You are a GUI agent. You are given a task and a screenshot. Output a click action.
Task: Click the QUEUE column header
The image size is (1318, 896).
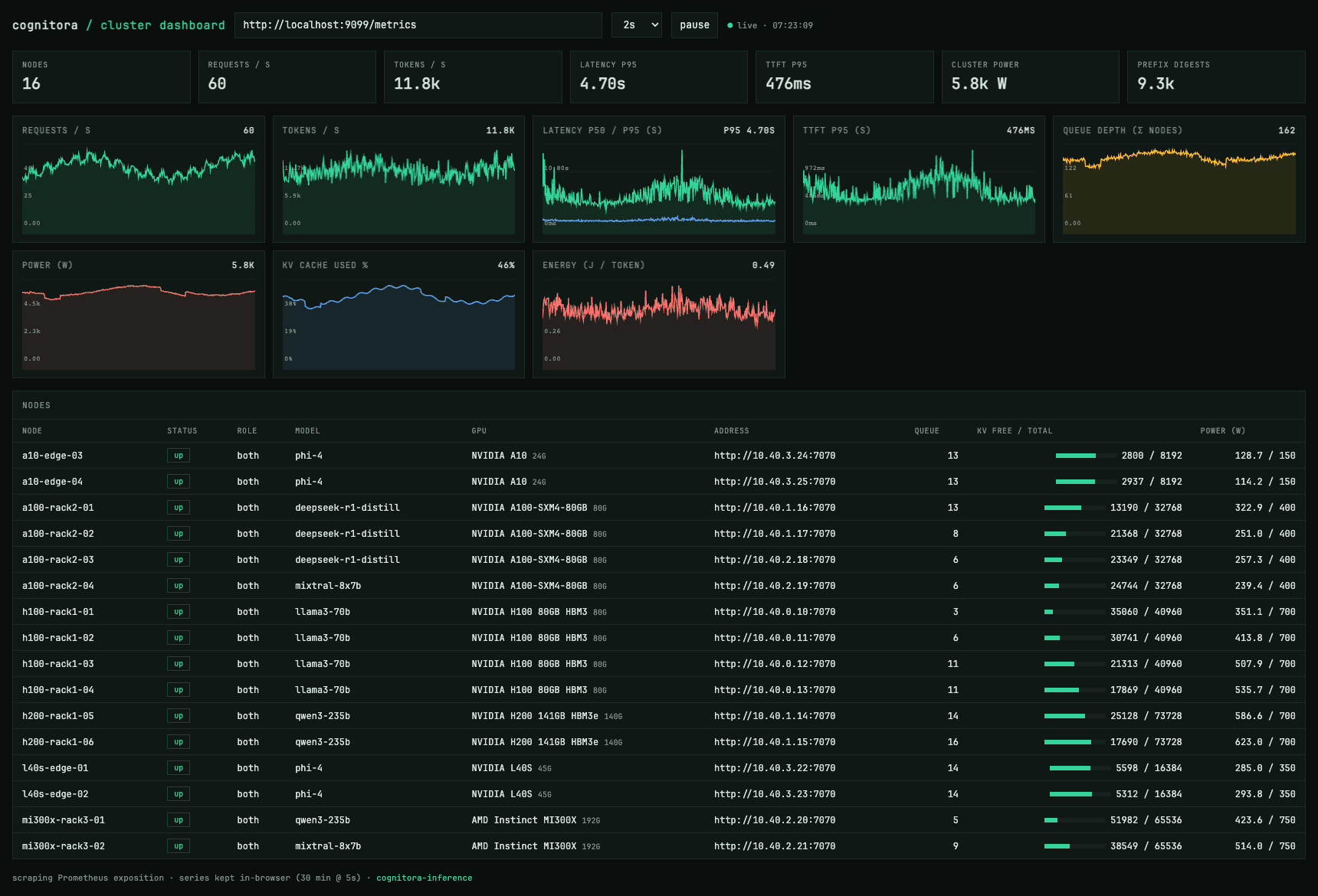(926, 431)
